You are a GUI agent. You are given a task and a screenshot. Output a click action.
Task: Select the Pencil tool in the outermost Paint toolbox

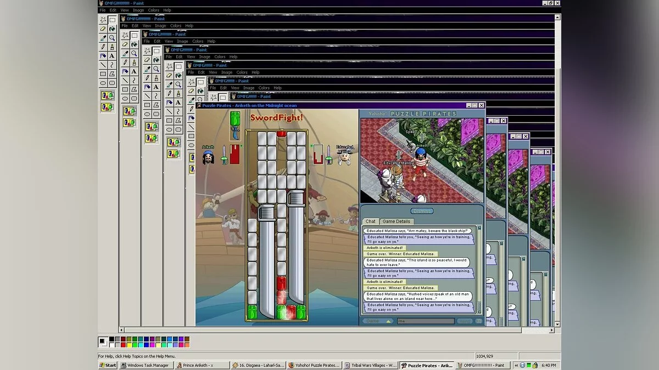pyautogui.click(x=103, y=47)
